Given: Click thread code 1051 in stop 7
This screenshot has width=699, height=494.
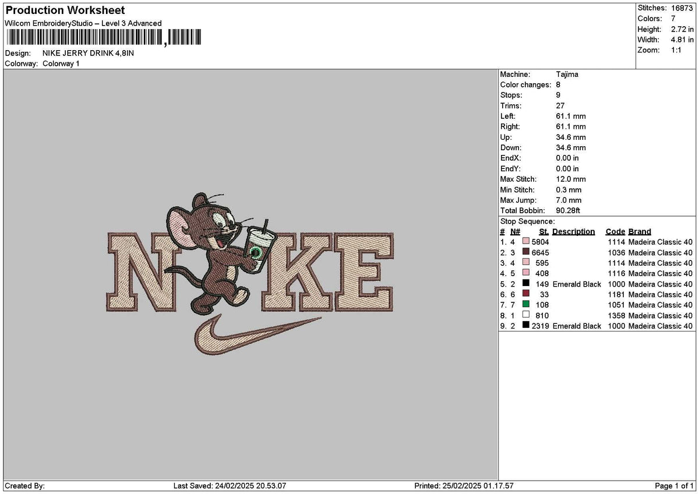Looking at the screenshot, I should [x=616, y=305].
